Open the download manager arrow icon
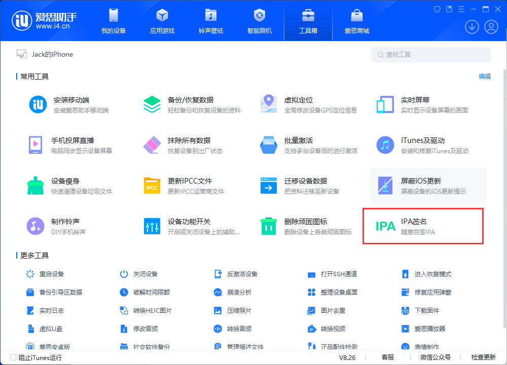Image resolution: width=507 pixels, height=365 pixels. click(472, 27)
